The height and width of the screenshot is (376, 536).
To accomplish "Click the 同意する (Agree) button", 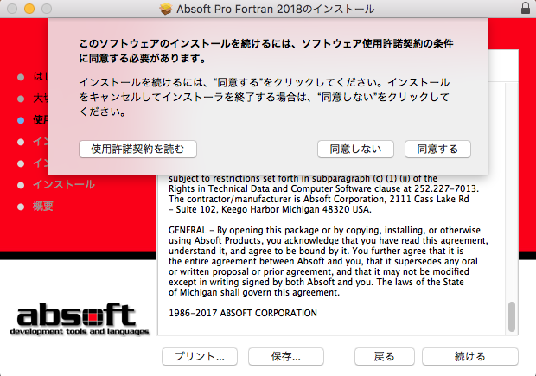I will pos(437,149).
